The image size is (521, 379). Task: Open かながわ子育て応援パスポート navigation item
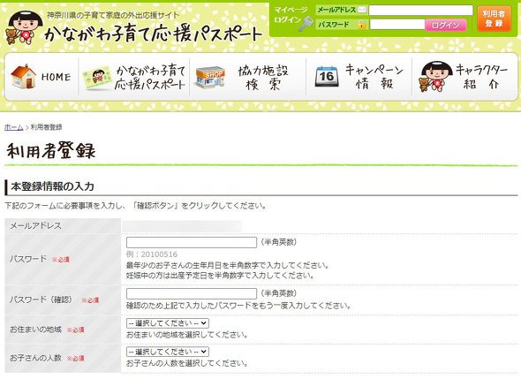pos(133,77)
